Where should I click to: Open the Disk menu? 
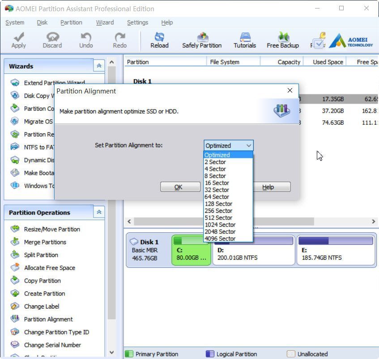[42, 22]
